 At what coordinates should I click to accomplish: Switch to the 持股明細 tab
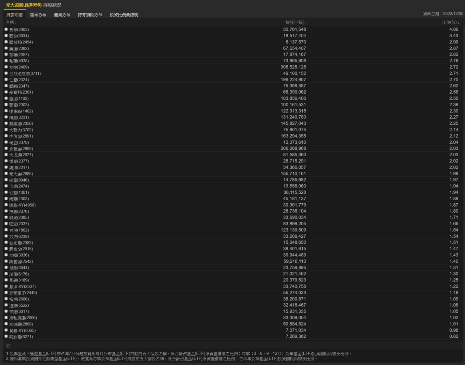(15, 15)
